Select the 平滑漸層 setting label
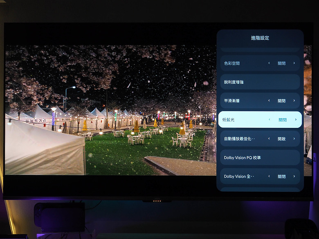The width and height of the screenshot is (319, 239). pyautogui.click(x=232, y=101)
